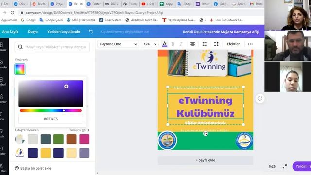This screenshot has width=311, height=175.
Task: Open the font size 124 dropdown
Action: [150, 44]
